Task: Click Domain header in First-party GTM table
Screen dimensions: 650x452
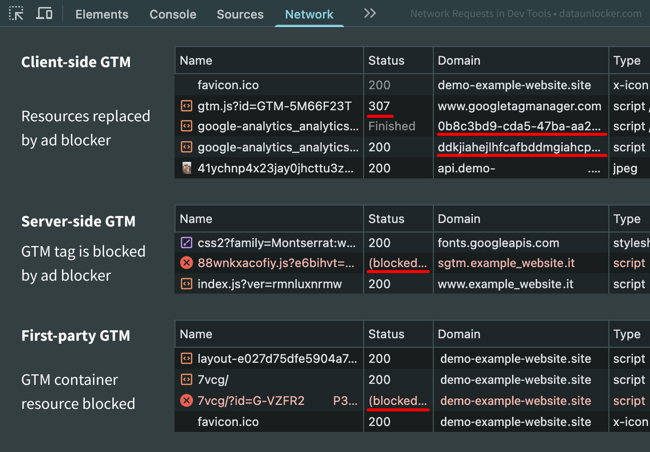Action: 459,334
